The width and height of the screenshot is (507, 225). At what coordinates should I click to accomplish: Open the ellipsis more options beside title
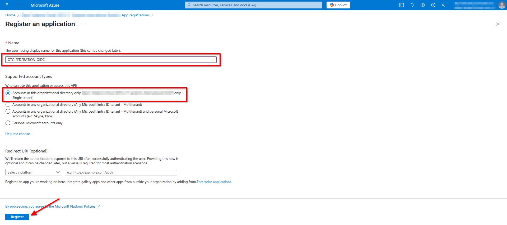click(x=83, y=24)
